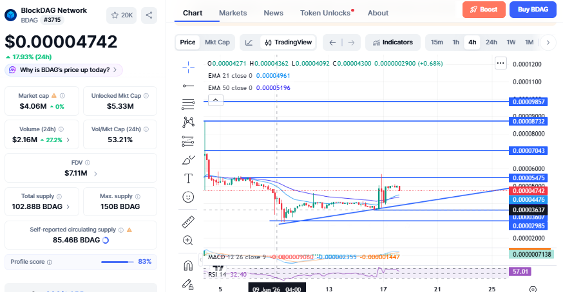Set chart interval to 24h
The image size is (563, 292).
pos(491,42)
